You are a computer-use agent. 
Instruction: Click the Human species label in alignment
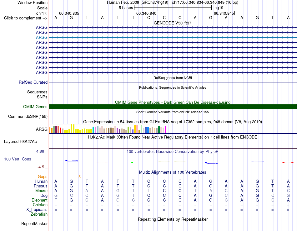point(41,181)
